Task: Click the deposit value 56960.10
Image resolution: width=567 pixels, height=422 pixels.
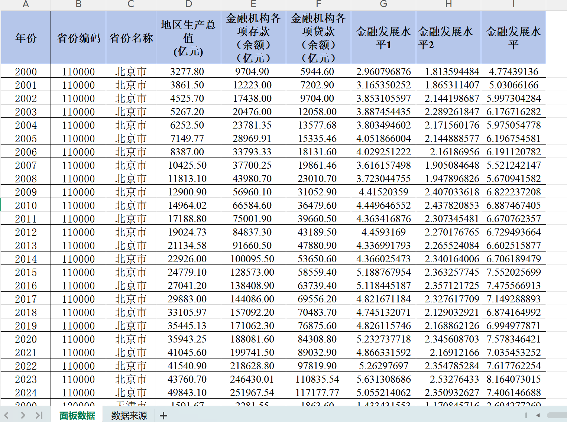Action: (253, 192)
